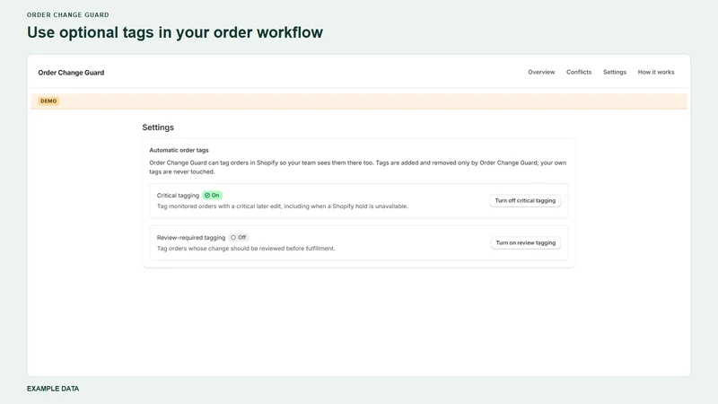Click the green On status badge
This screenshot has width=718, height=404.
click(212, 196)
